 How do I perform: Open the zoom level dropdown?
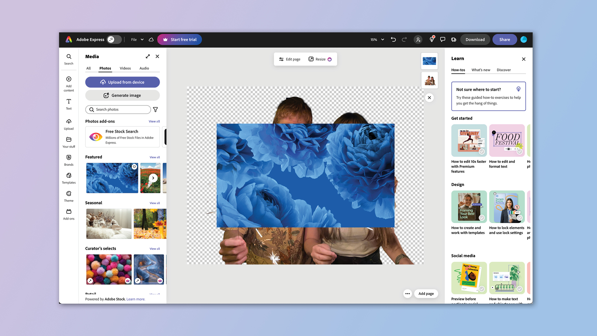click(377, 40)
